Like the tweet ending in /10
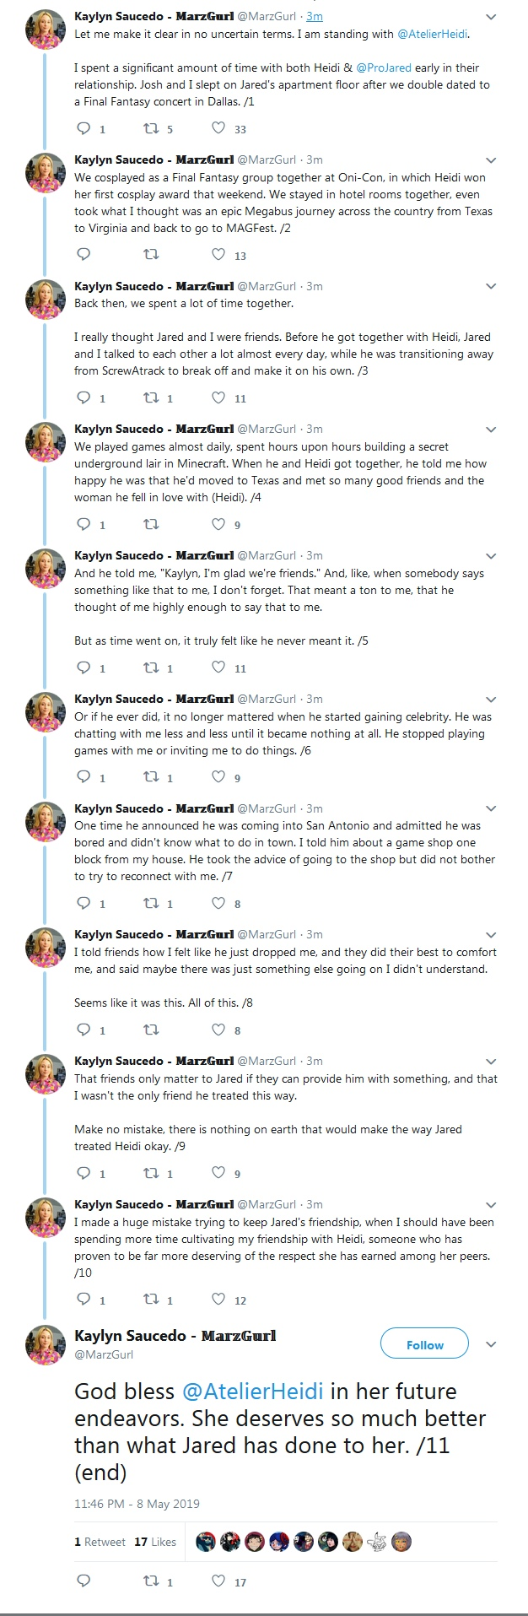The image size is (528, 1616). point(218,1300)
